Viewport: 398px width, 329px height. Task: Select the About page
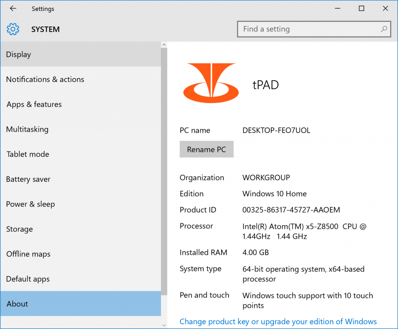[x=81, y=304]
